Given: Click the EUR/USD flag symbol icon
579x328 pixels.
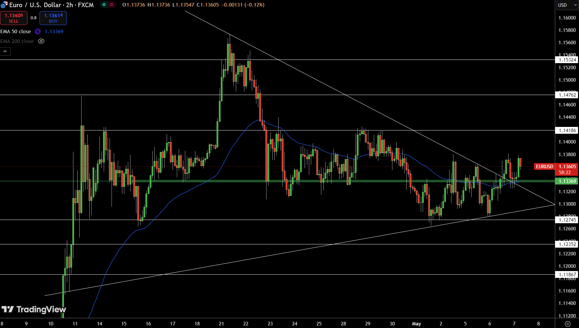Looking at the screenshot, I should click(4, 5).
